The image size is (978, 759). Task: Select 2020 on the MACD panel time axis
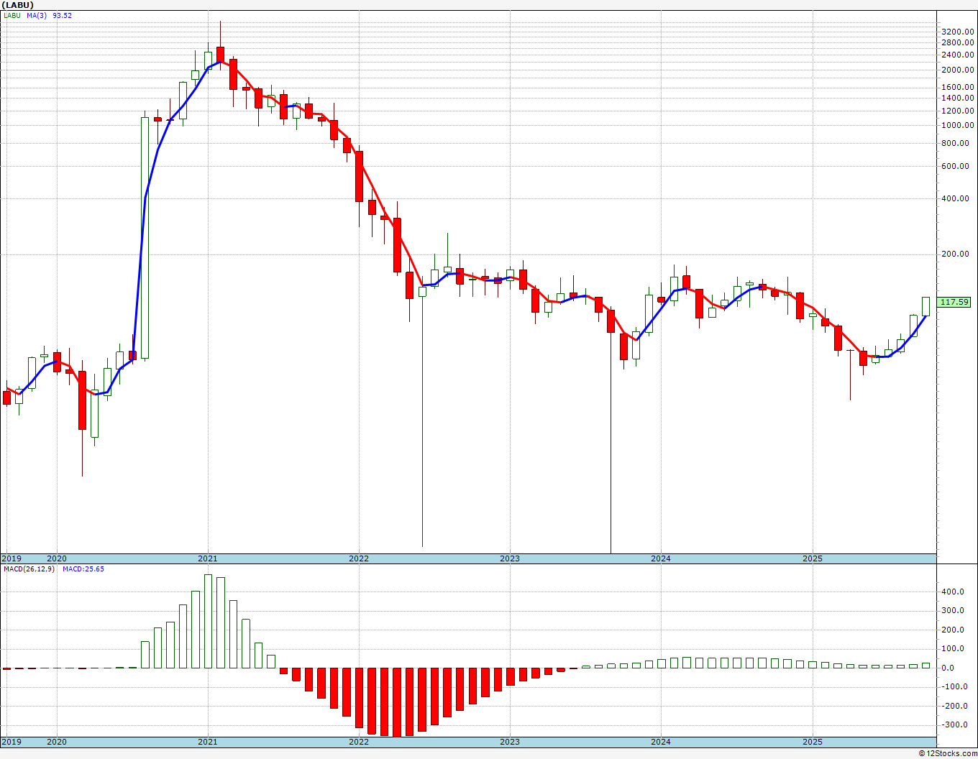tap(56, 742)
